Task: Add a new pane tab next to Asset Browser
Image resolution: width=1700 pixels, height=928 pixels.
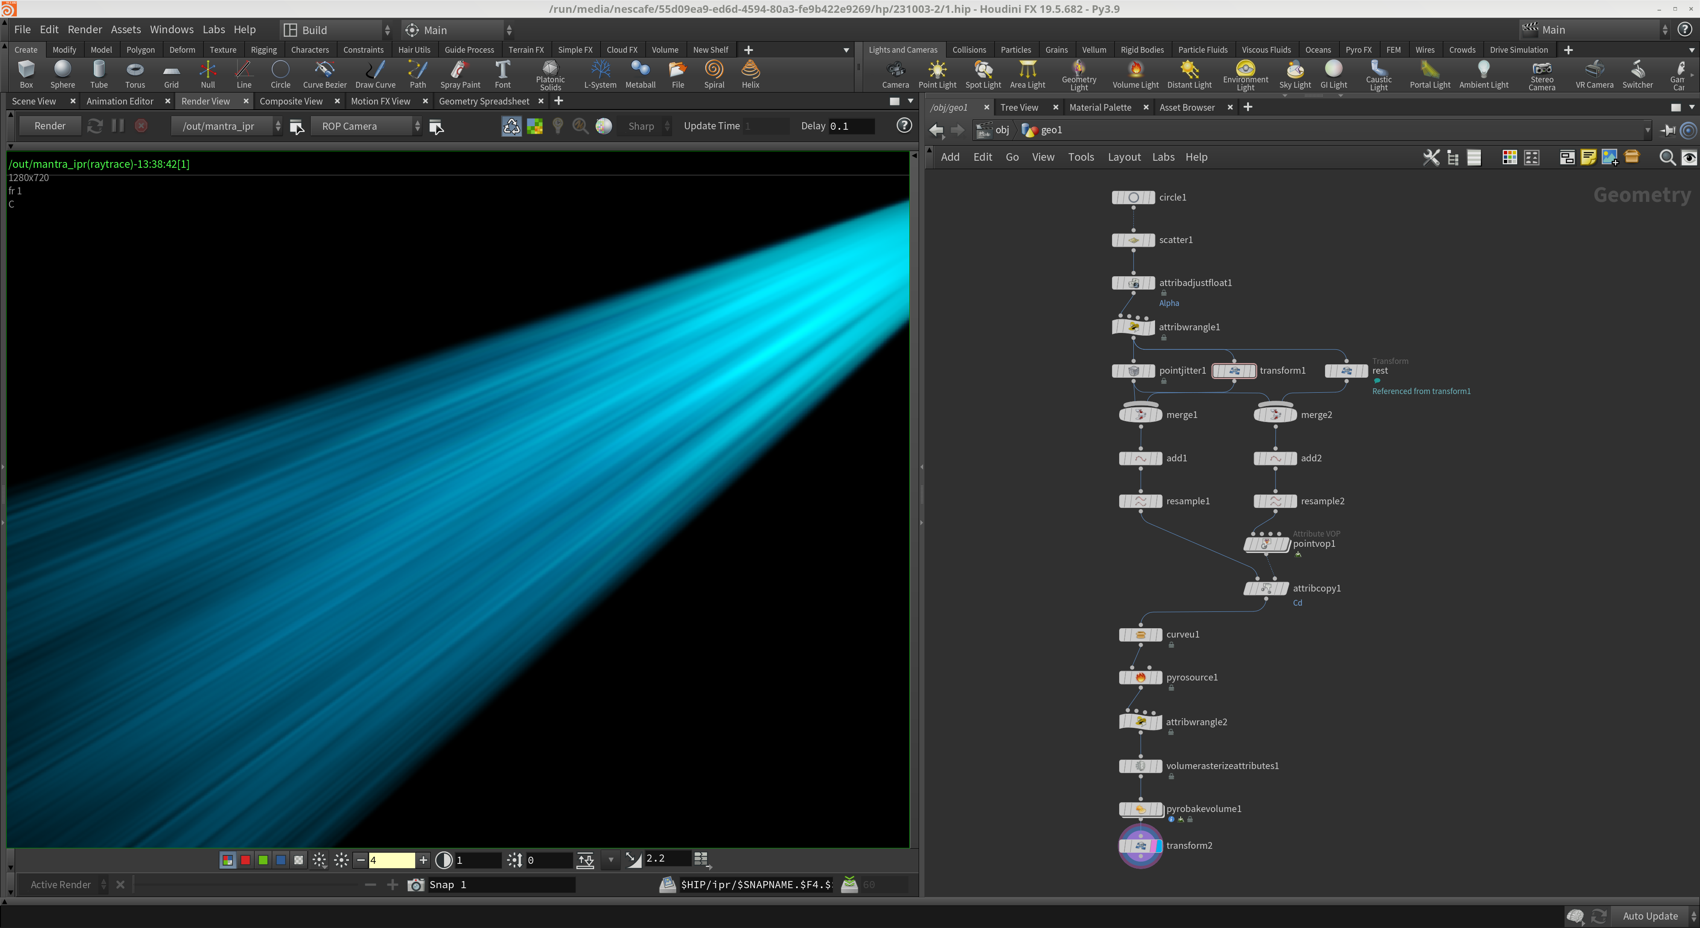Action: point(1247,107)
